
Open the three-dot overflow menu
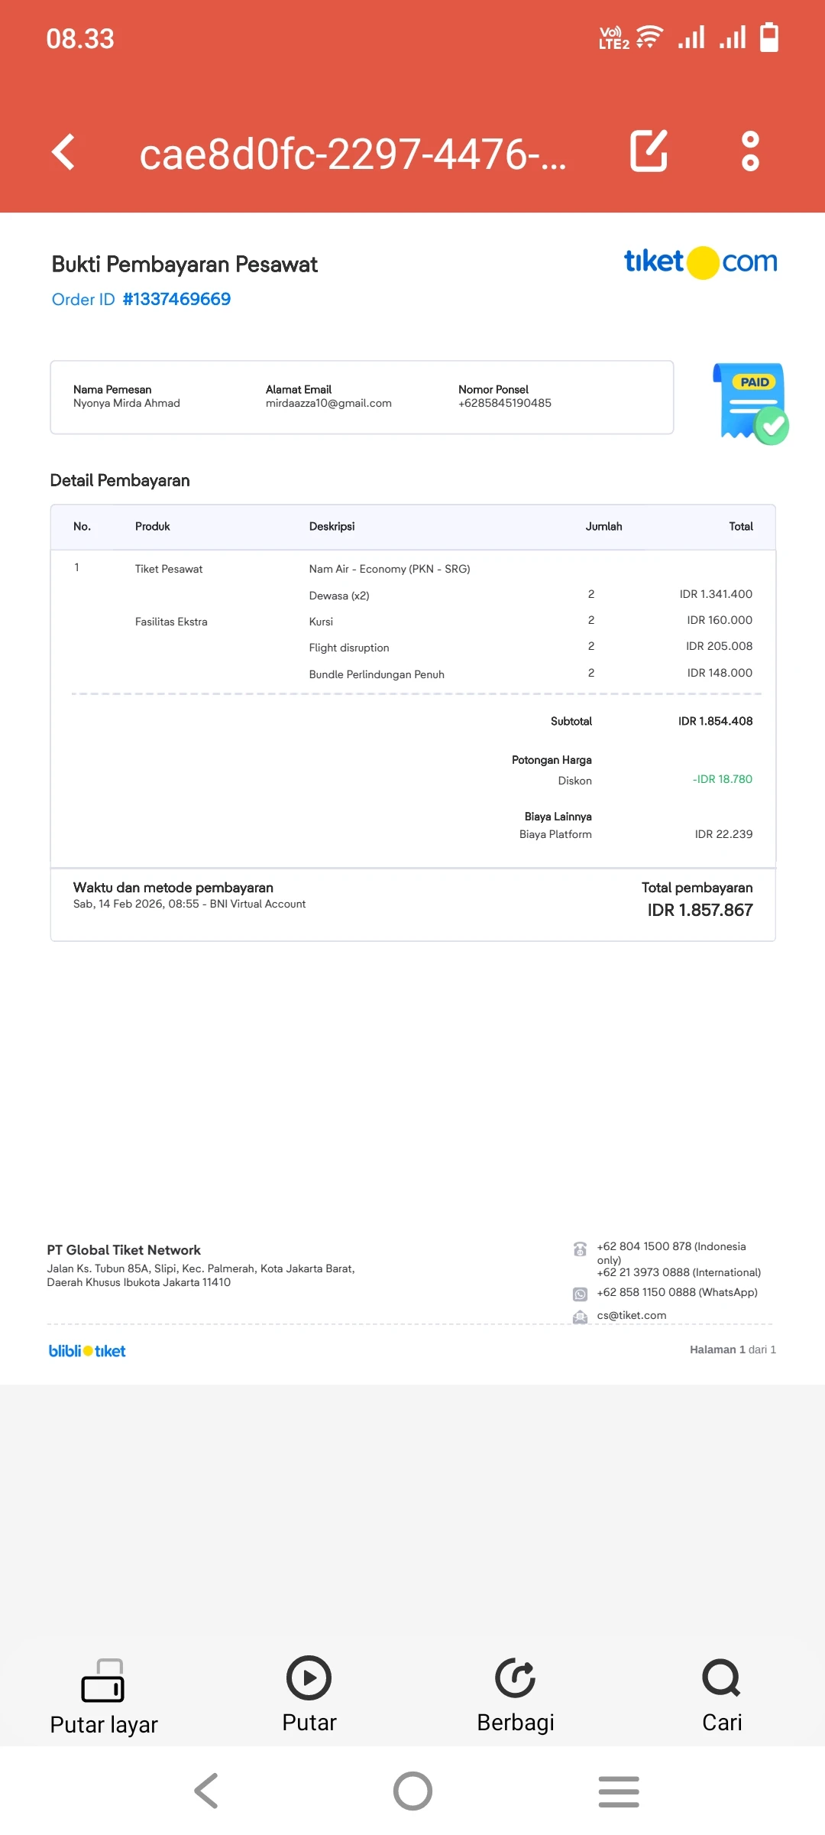click(x=750, y=151)
